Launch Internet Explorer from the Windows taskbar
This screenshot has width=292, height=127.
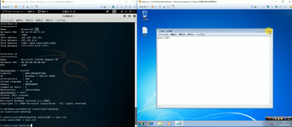point(151,124)
